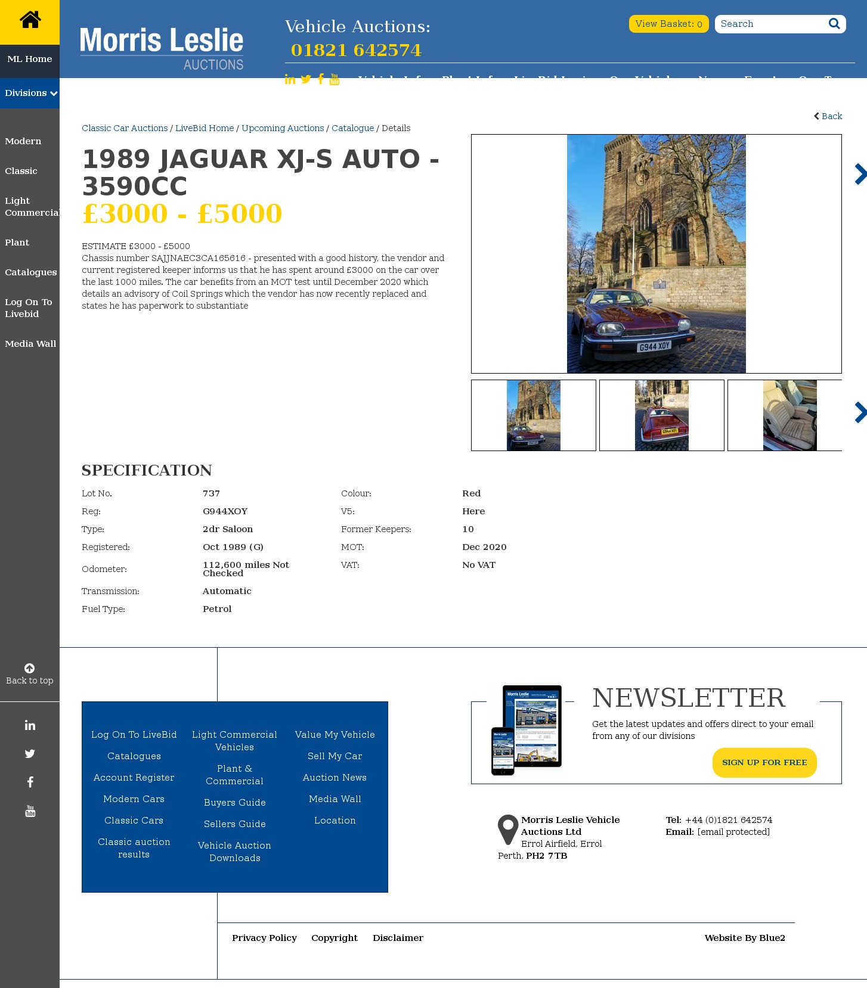The image size is (867, 988).
Task: Follow Upcoming Auctions breadcrumb
Action: coord(283,128)
